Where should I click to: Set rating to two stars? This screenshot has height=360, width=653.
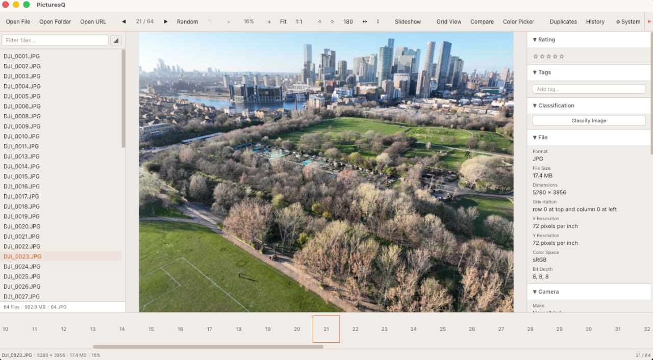542,56
